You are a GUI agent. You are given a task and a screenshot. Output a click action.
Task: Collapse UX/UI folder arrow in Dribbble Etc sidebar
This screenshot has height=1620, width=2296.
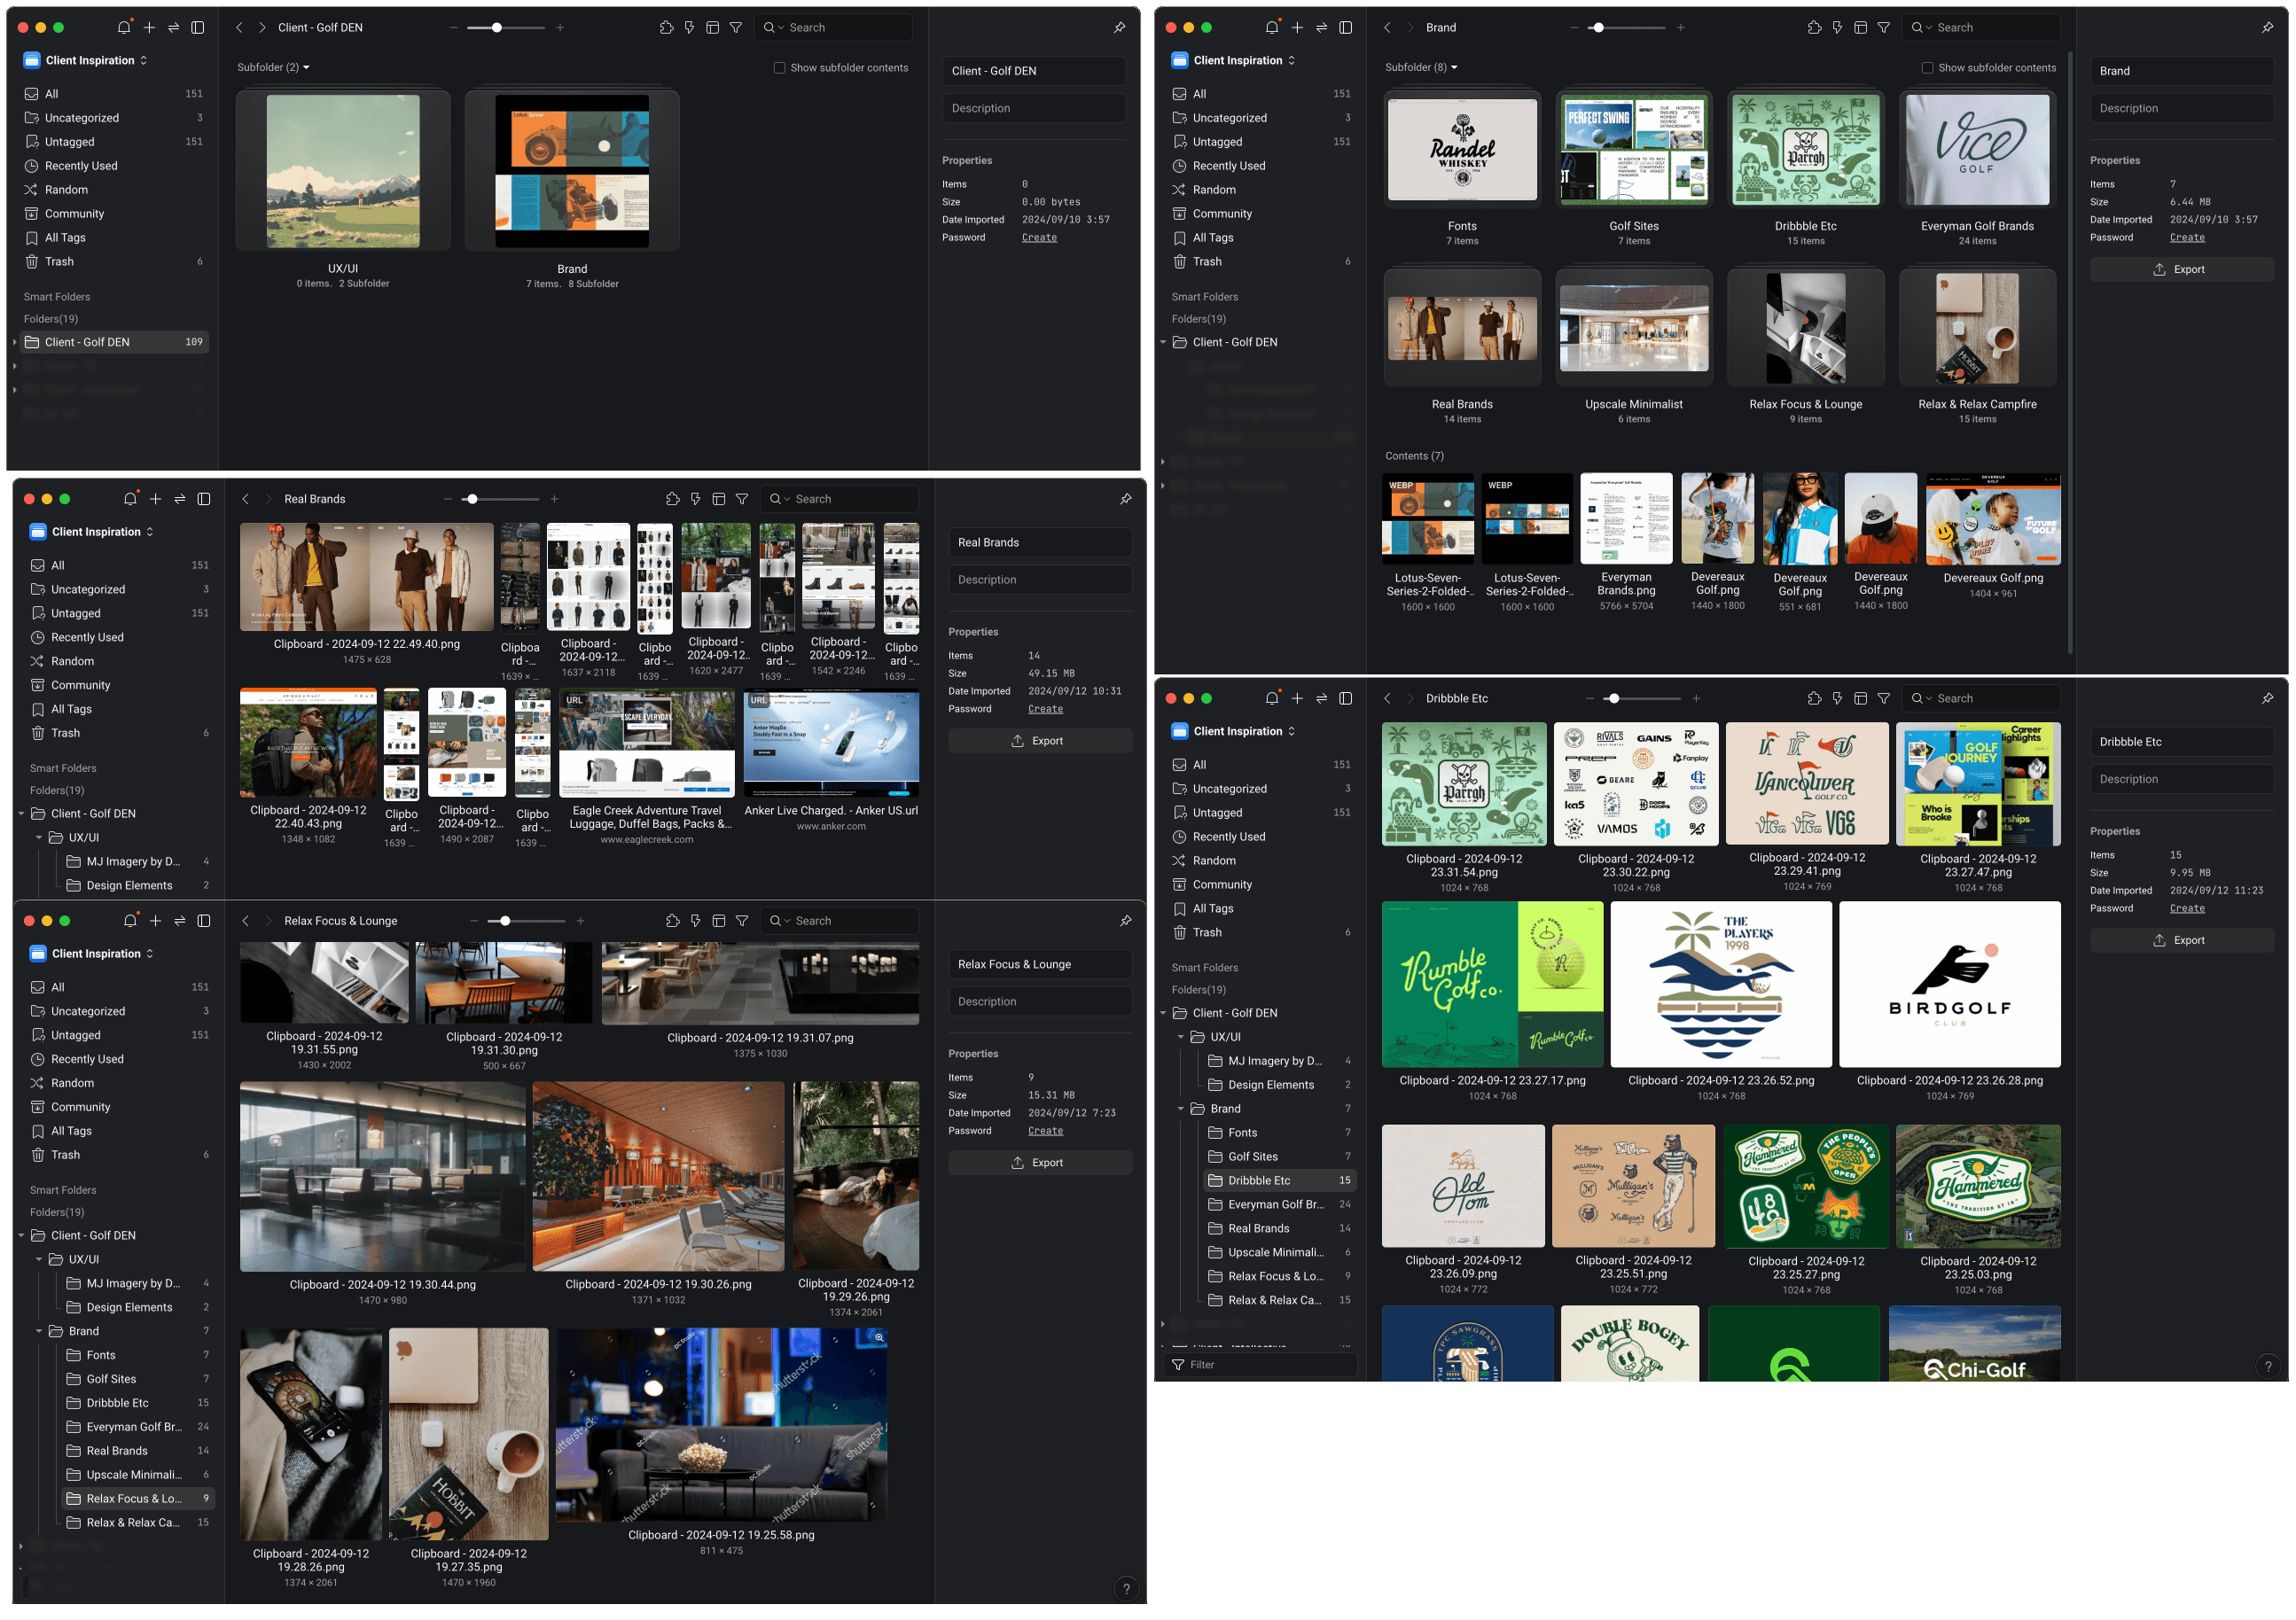click(x=1181, y=1037)
